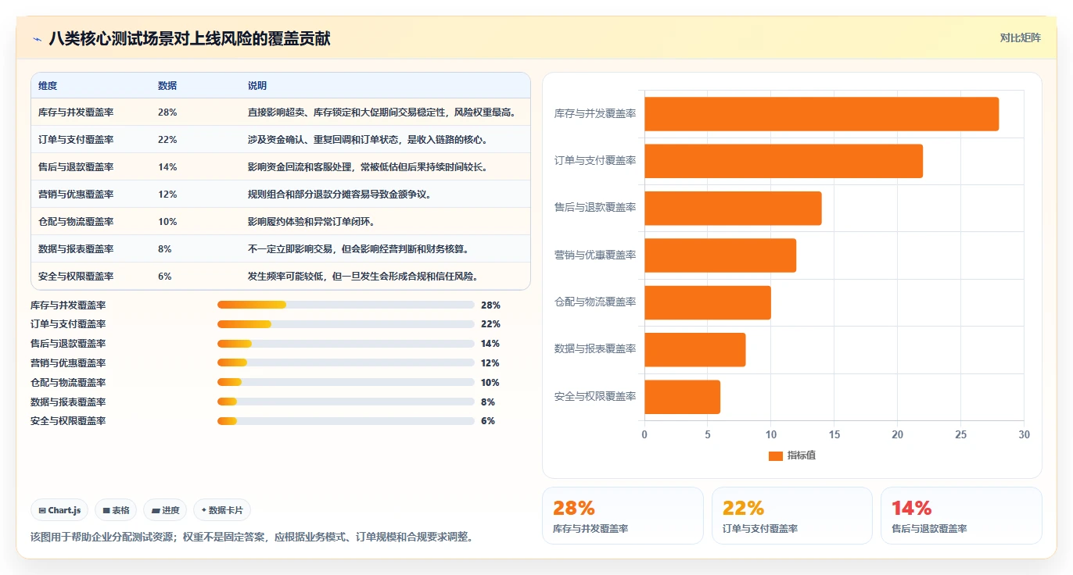Open the 22% 订单与支付覆盖率 data card
This screenshot has height=575, width=1073.
tap(792, 516)
